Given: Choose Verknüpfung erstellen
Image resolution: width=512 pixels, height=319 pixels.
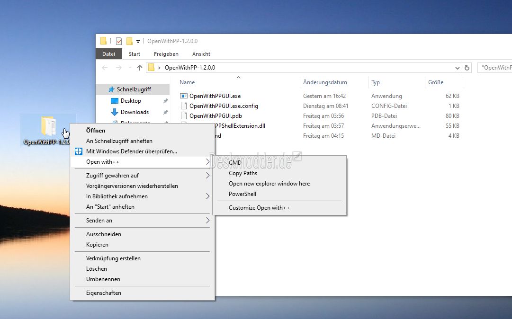Looking at the screenshot, I should click(x=143, y=258).
